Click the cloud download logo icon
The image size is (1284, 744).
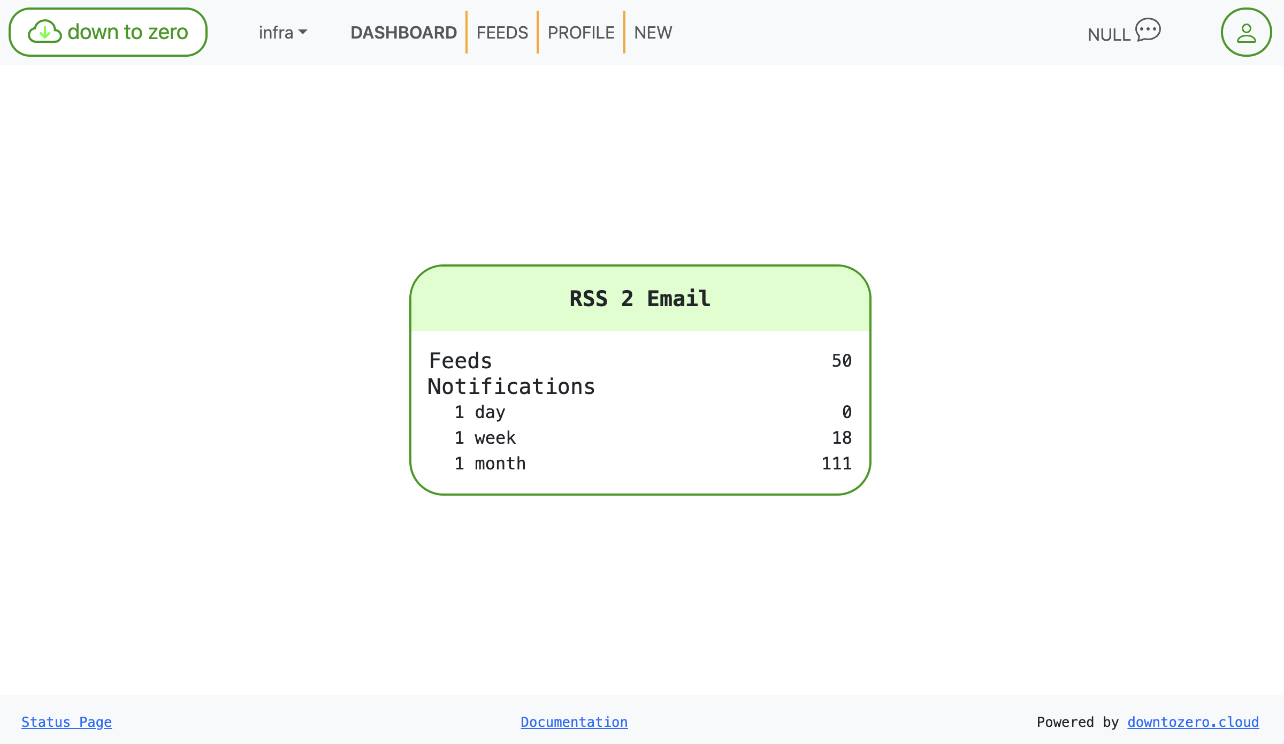tap(45, 32)
